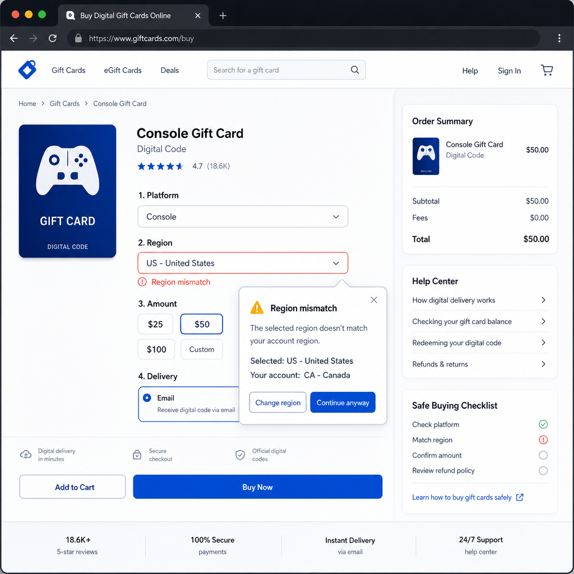574x574 pixels.
Task: Click the giftcards blue tag logo
Action: tap(27, 70)
